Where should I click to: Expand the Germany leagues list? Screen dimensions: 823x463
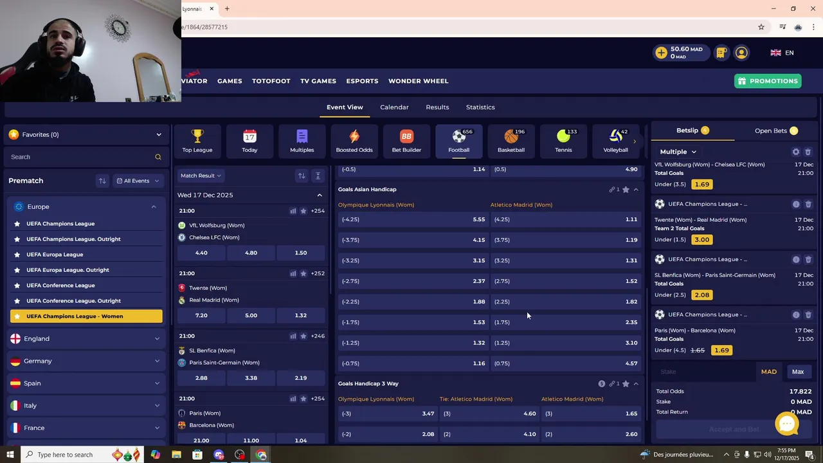tap(86, 361)
